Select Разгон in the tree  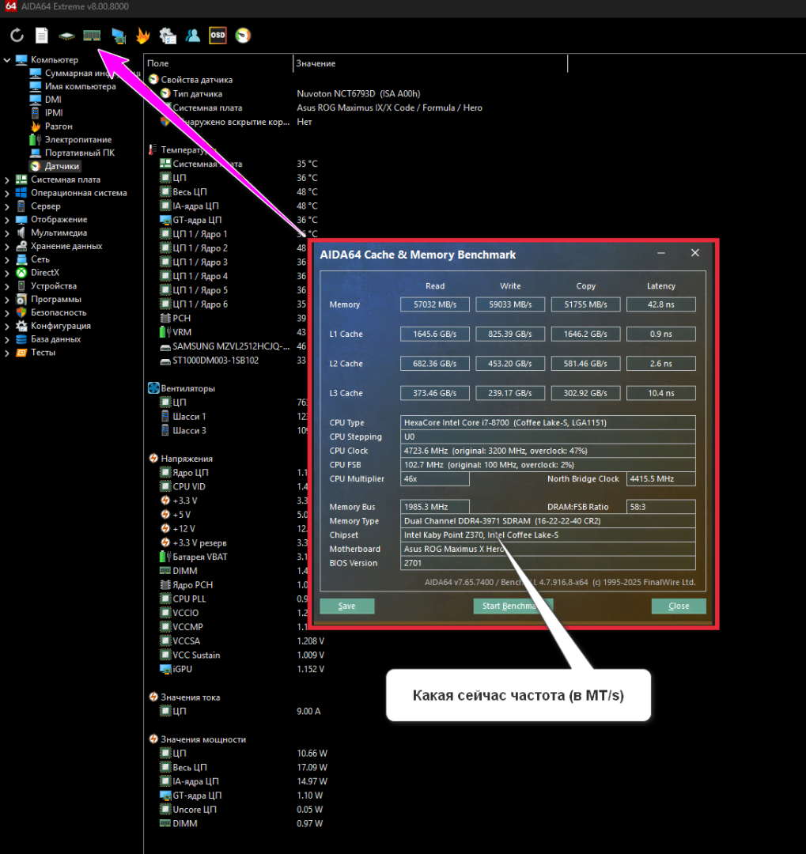[59, 127]
